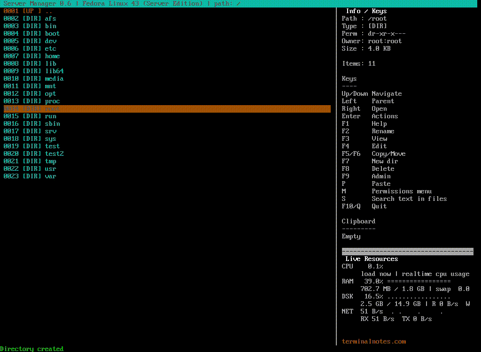This screenshot has height=352, width=481.
Task: Click the etc directory entry
Action: pos(50,49)
